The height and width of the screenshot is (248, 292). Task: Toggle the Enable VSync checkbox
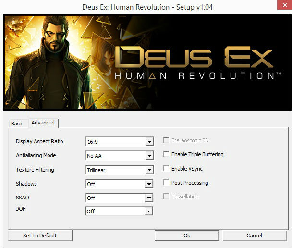pyautogui.click(x=166, y=169)
